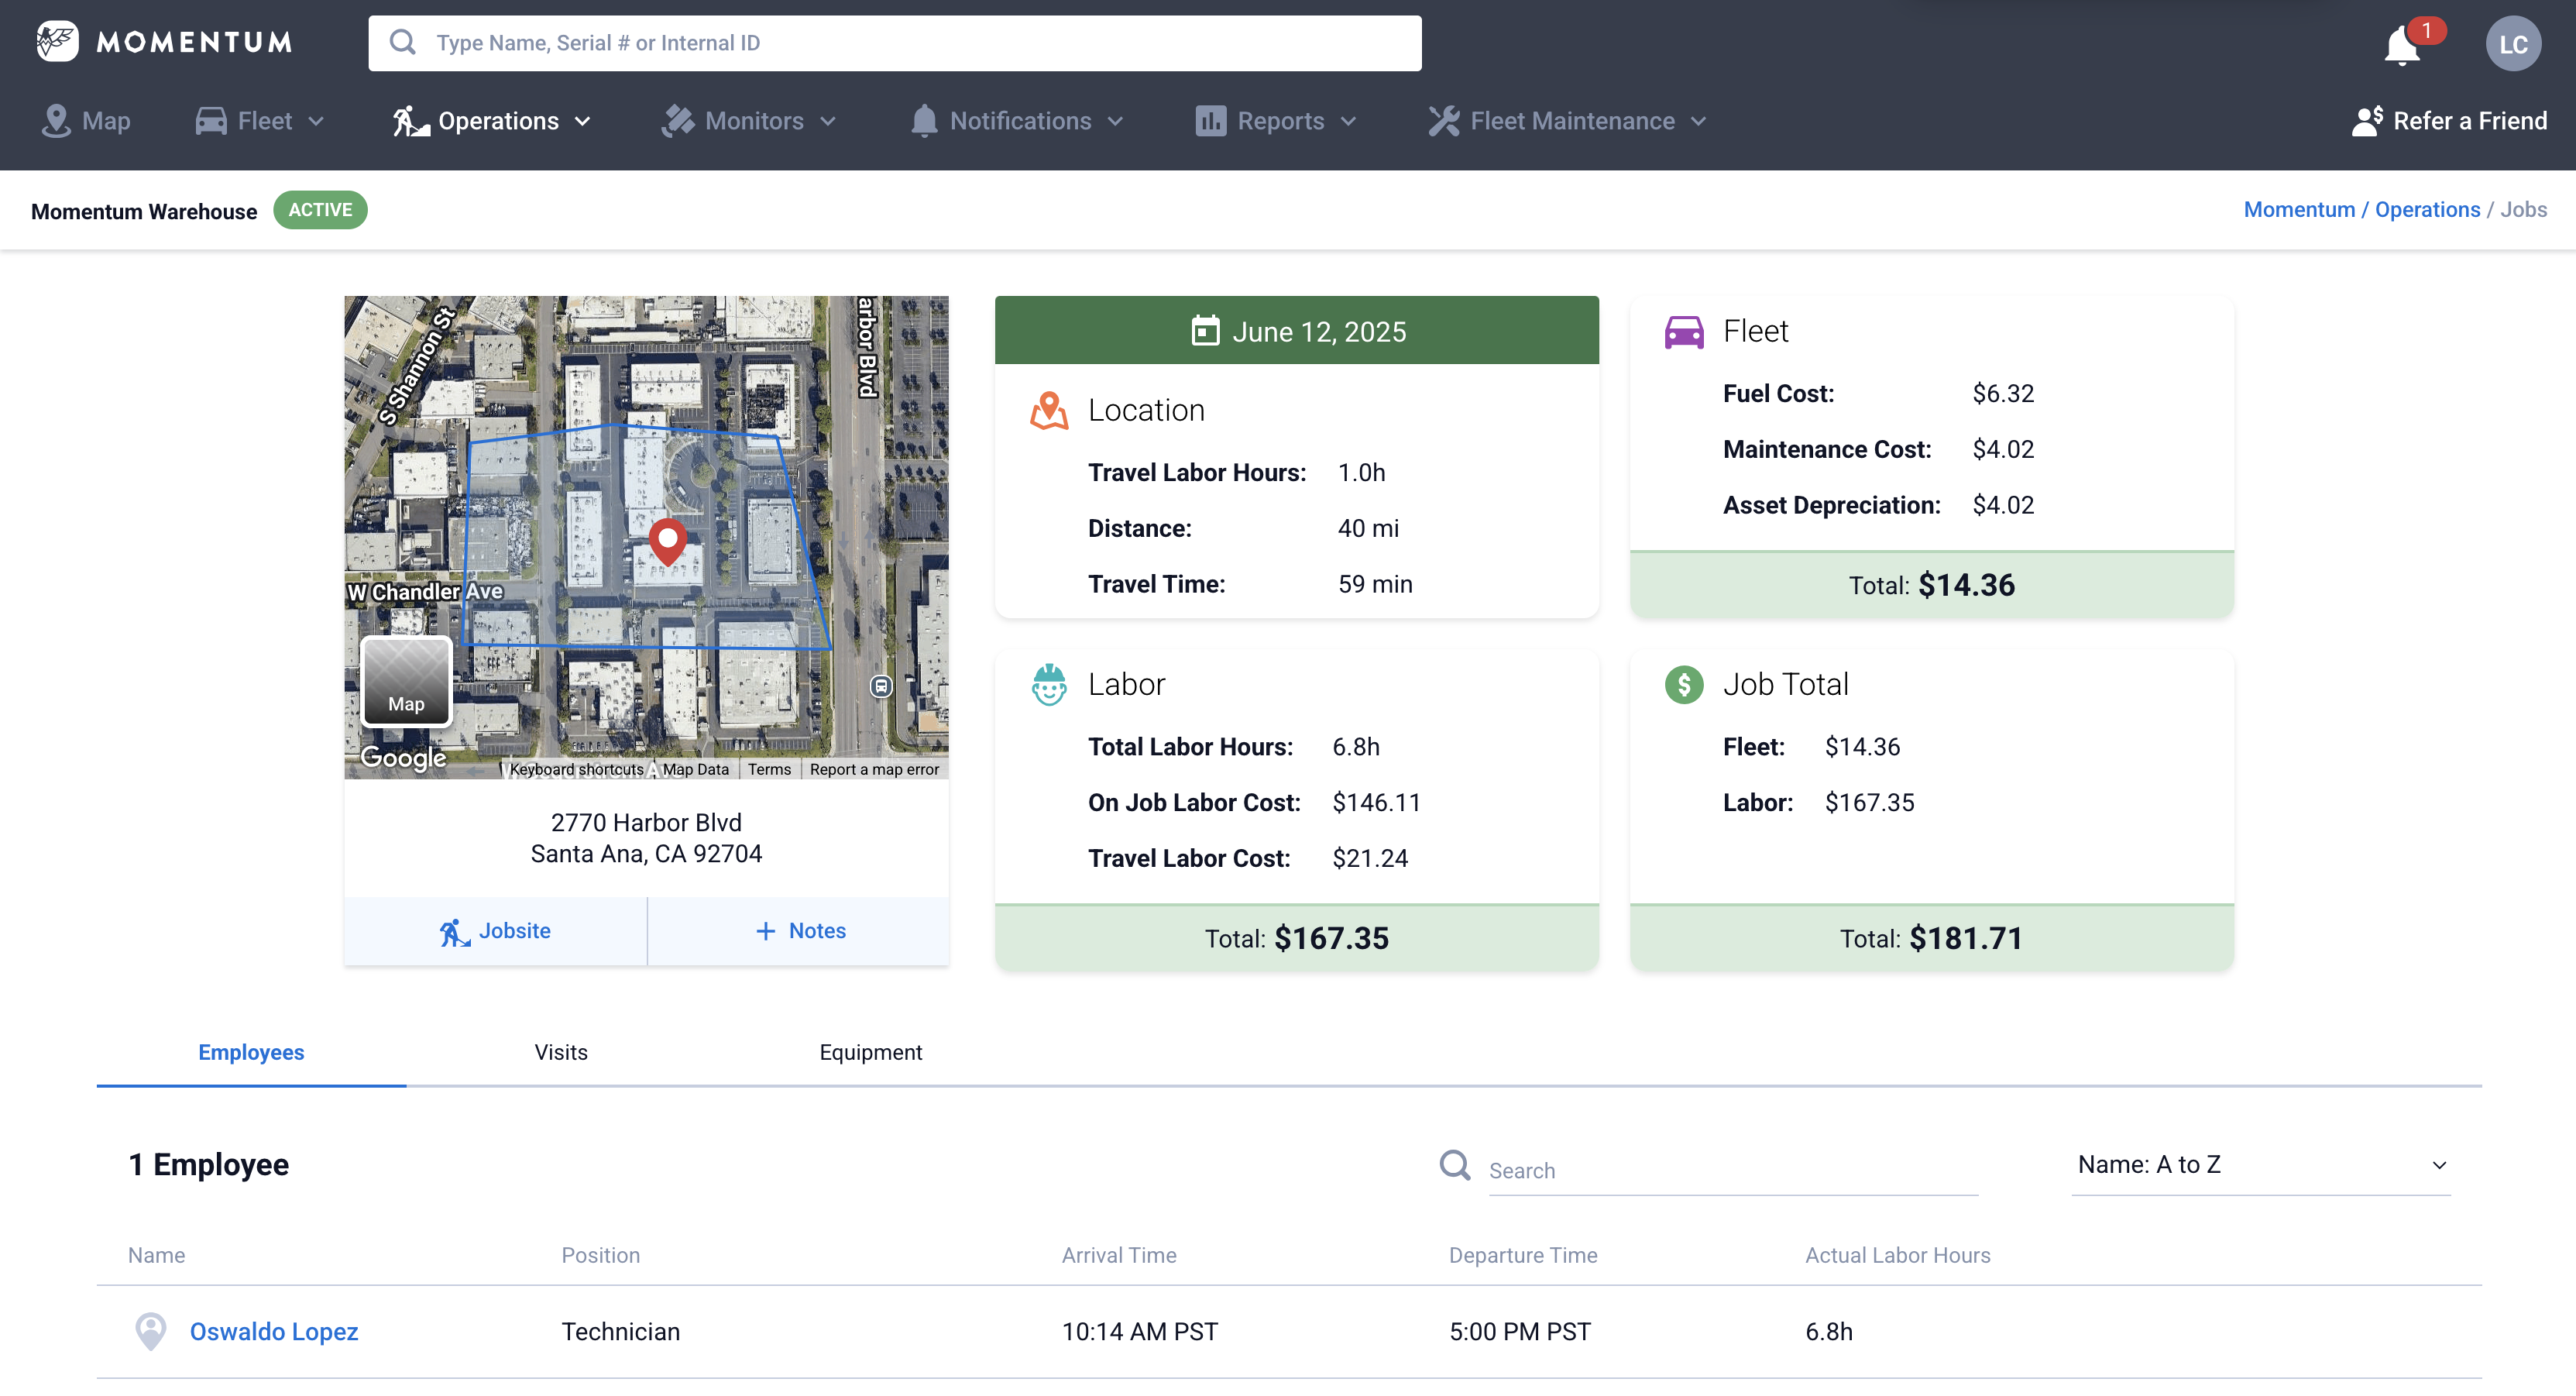2576x1396 pixels.
Task: Click the red map pin marker
Action: tap(667, 541)
